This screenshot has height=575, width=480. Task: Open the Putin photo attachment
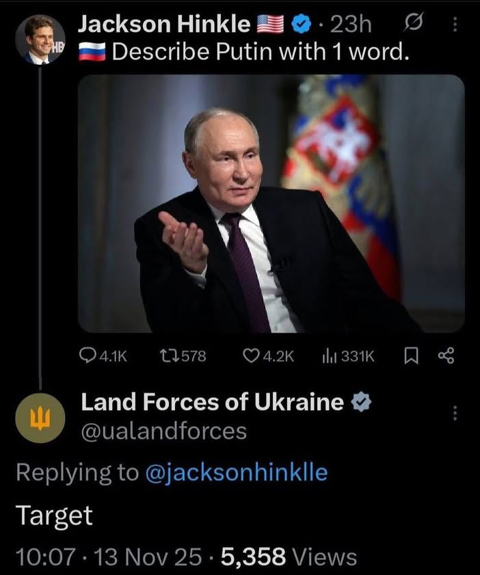tap(271, 204)
